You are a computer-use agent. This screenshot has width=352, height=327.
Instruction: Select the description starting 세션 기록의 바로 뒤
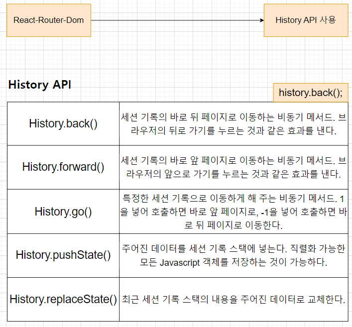click(234, 123)
